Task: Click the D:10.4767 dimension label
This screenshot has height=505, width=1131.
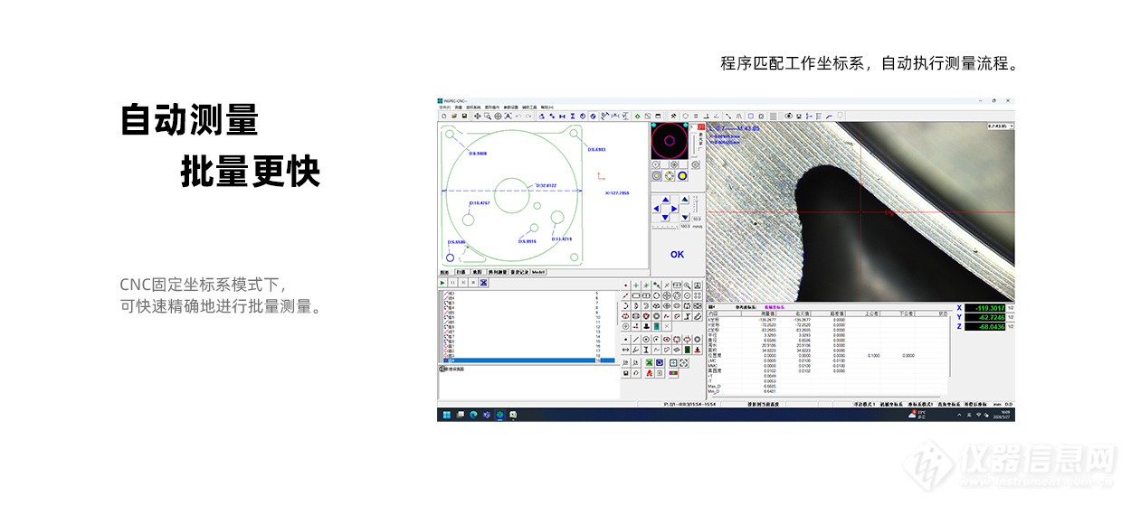Action: (x=480, y=203)
